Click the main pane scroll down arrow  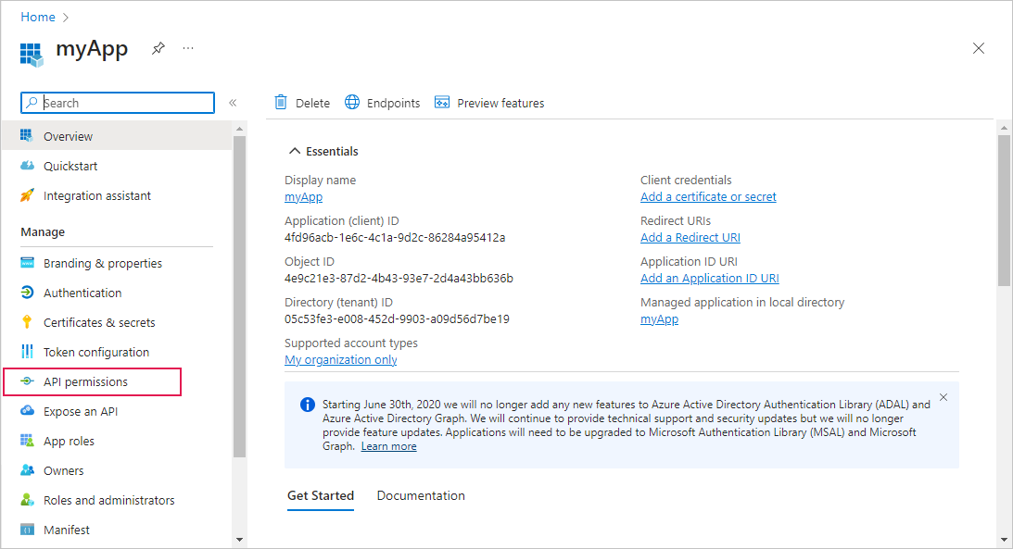click(1004, 540)
